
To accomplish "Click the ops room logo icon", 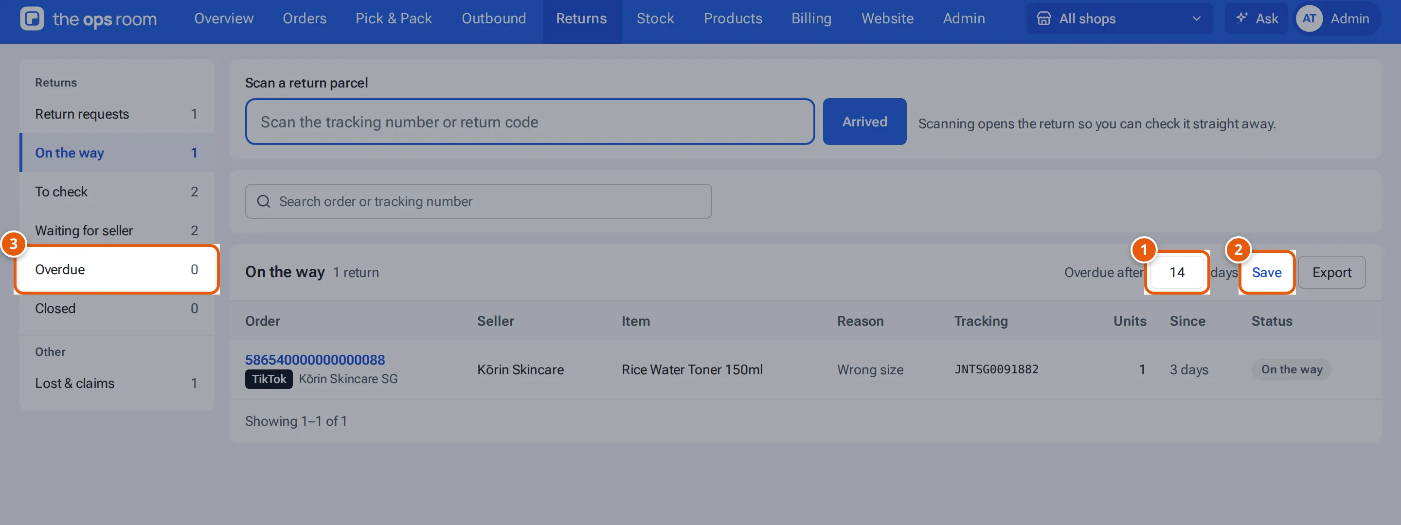I will [32, 19].
